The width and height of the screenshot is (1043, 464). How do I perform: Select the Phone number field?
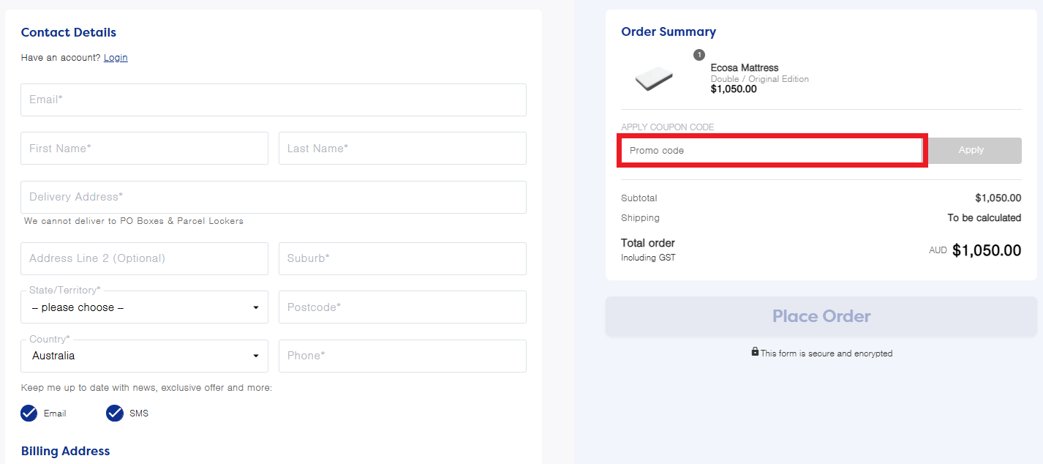[402, 356]
